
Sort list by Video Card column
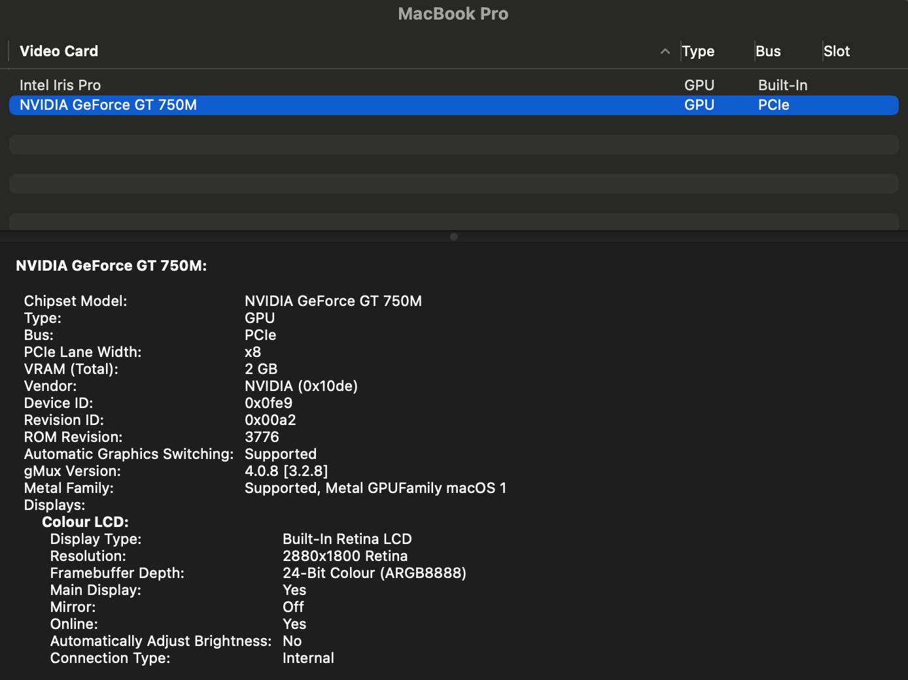[59, 51]
